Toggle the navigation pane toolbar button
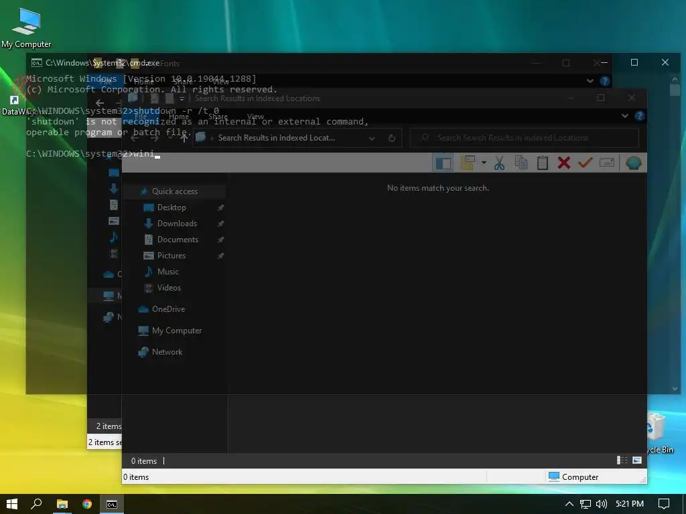The image size is (686, 514). point(443,163)
